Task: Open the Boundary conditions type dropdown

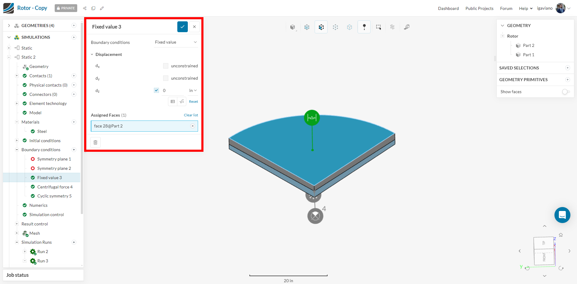Action: pos(176,42)
